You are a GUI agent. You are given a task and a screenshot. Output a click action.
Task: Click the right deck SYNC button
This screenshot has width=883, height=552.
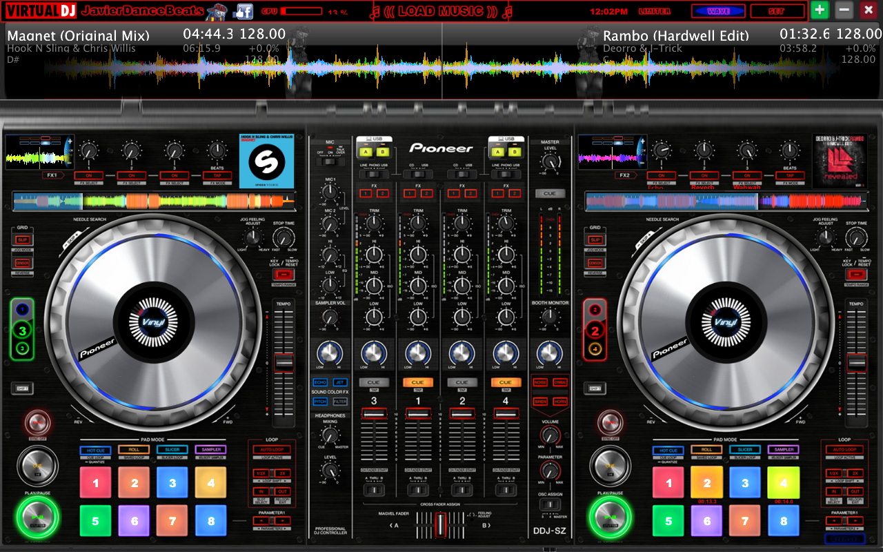tap(610, 422)
